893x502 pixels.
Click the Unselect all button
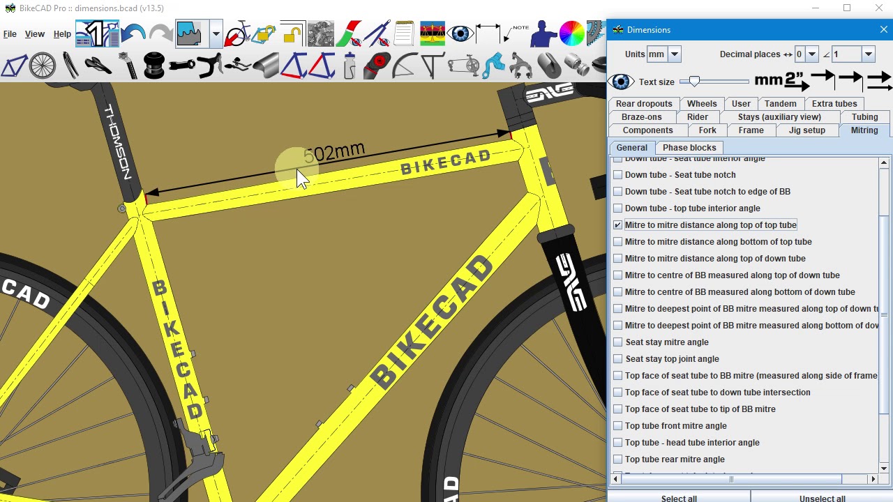[822, 497]
